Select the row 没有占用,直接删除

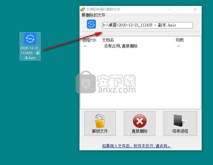pyautogui.click(x=121, y=46)
